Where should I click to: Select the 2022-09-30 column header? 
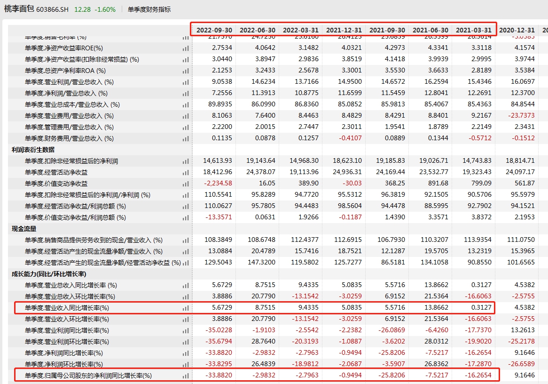point(214,30)
